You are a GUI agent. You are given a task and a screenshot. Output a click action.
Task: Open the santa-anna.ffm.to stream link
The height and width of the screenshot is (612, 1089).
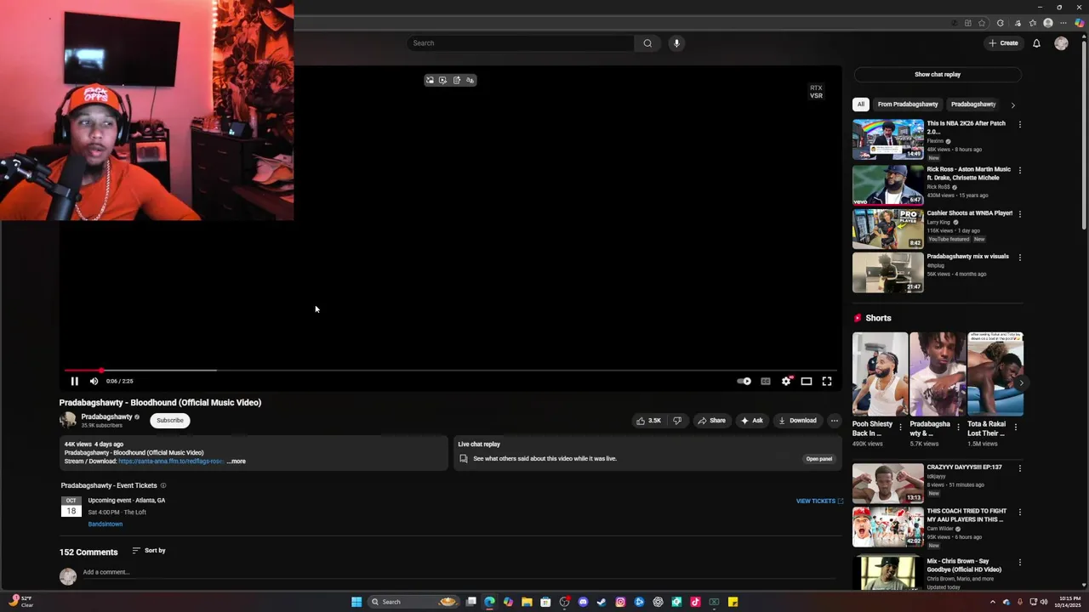click(171, 462)
